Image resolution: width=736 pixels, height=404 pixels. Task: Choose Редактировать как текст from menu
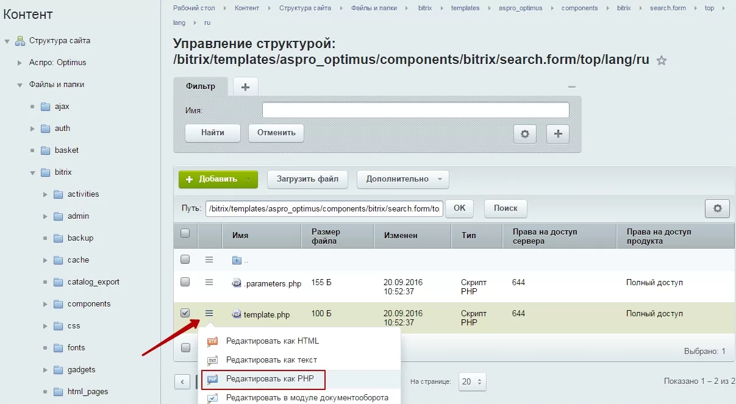point(271,360)
